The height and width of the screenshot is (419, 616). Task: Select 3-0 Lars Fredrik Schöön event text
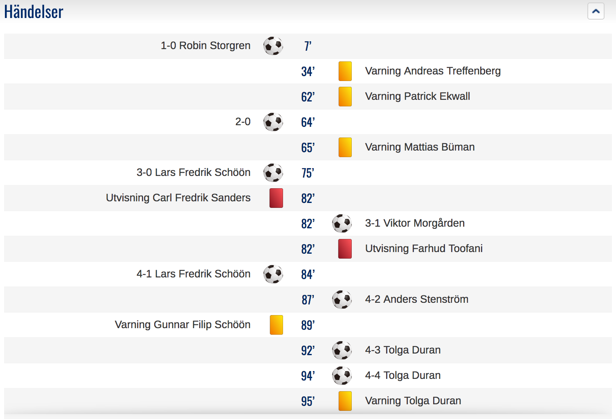coord(193,172)
